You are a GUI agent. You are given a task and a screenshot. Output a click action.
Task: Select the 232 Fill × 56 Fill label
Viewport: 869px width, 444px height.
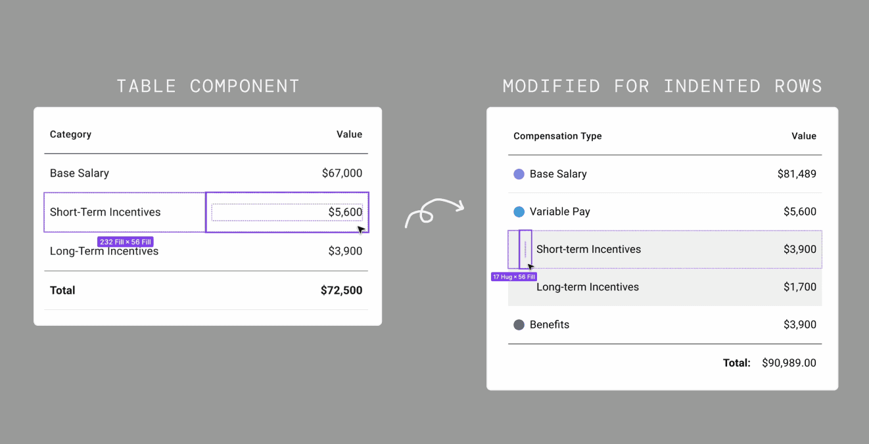pyautogui.click(x=126, y=242)
